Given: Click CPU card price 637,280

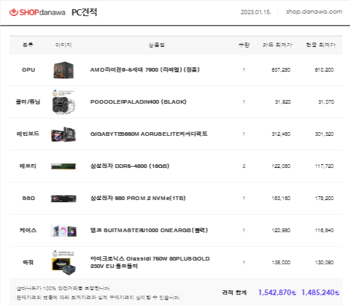Looking at the screenshot, I should pos(281,70).
